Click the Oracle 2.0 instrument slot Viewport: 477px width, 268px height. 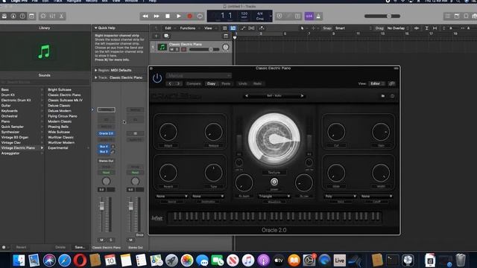tap(106, 133)
